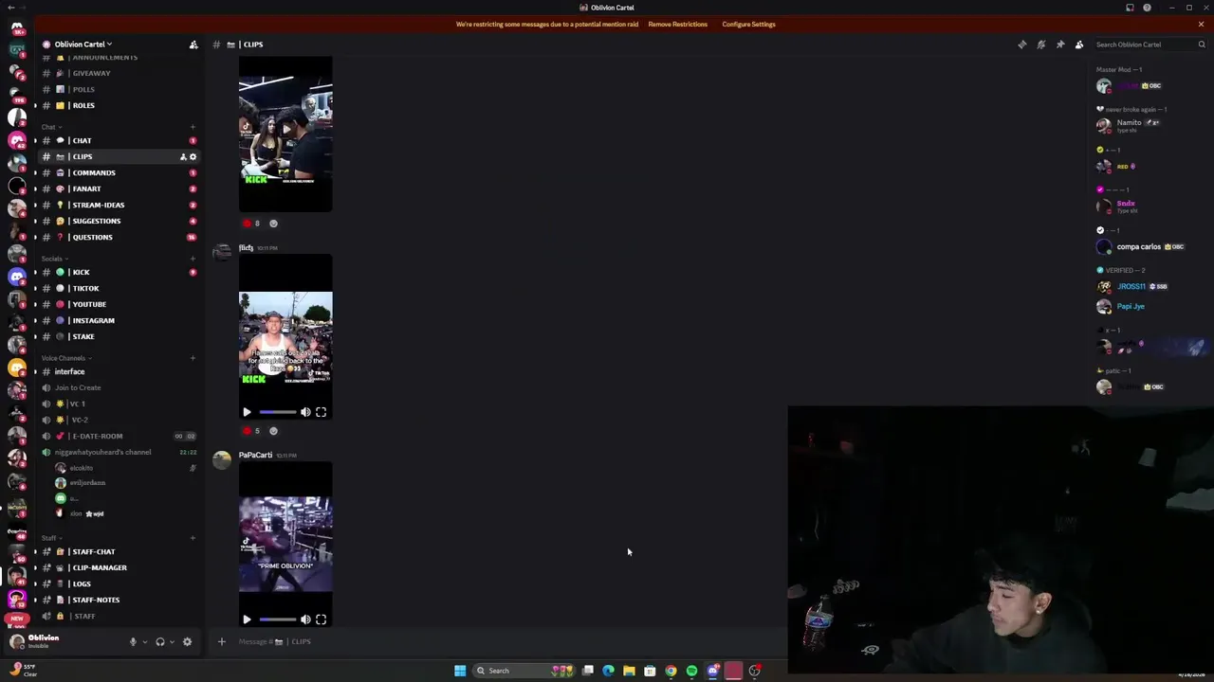The height and width of the screenshot is (682, 1214).
Task: Join the Join to Create voice channel
Action: 119,387
